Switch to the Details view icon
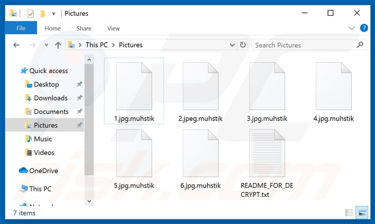This screenshot has height=224, width=375. point(349,213)
